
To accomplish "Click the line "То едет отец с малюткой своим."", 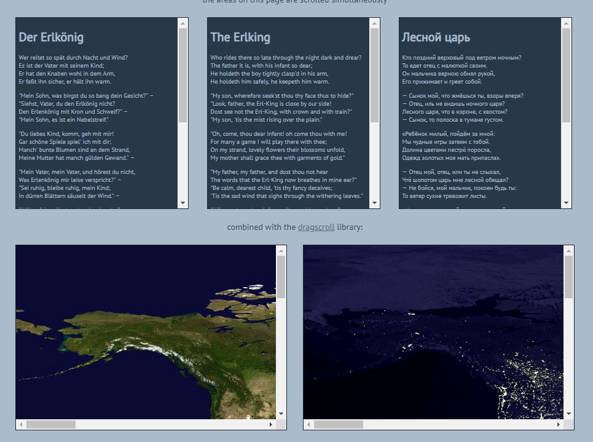I will (445, 65).
